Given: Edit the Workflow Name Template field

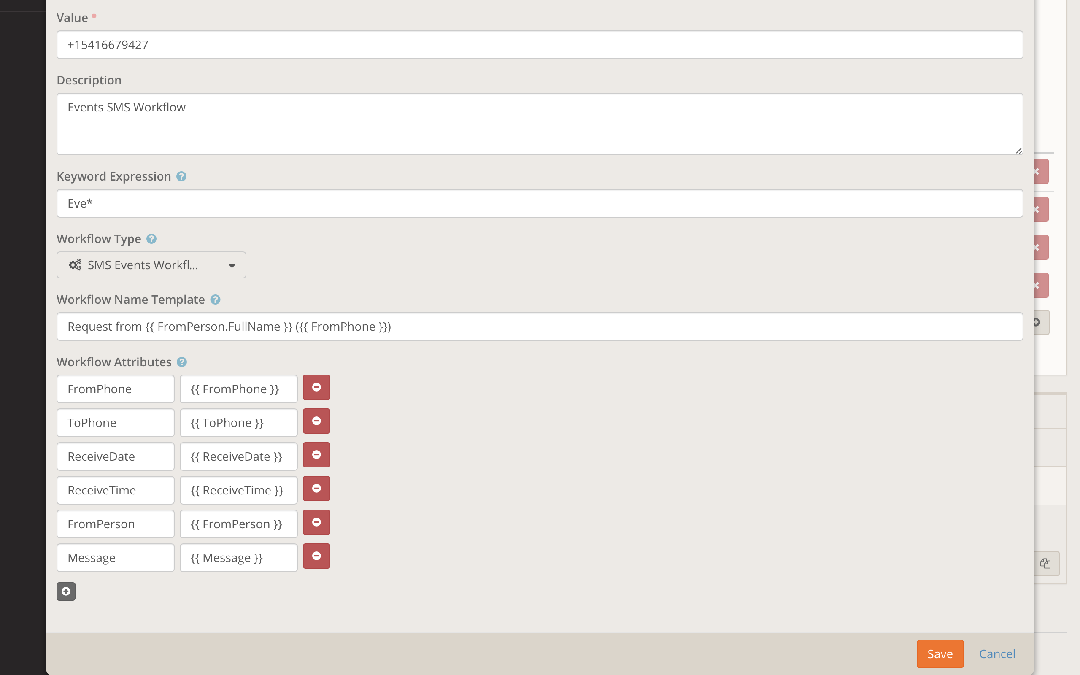Looking at the screenshot, I should pyautogui.click(x=539, y=327).
